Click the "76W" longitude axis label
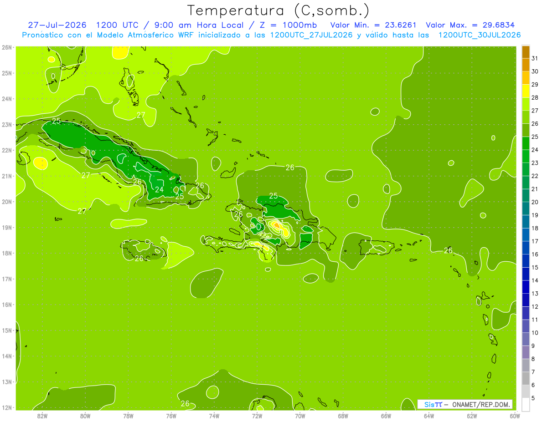Image resolution: width=547 pixels, height=422 pixels. (171, 415)
